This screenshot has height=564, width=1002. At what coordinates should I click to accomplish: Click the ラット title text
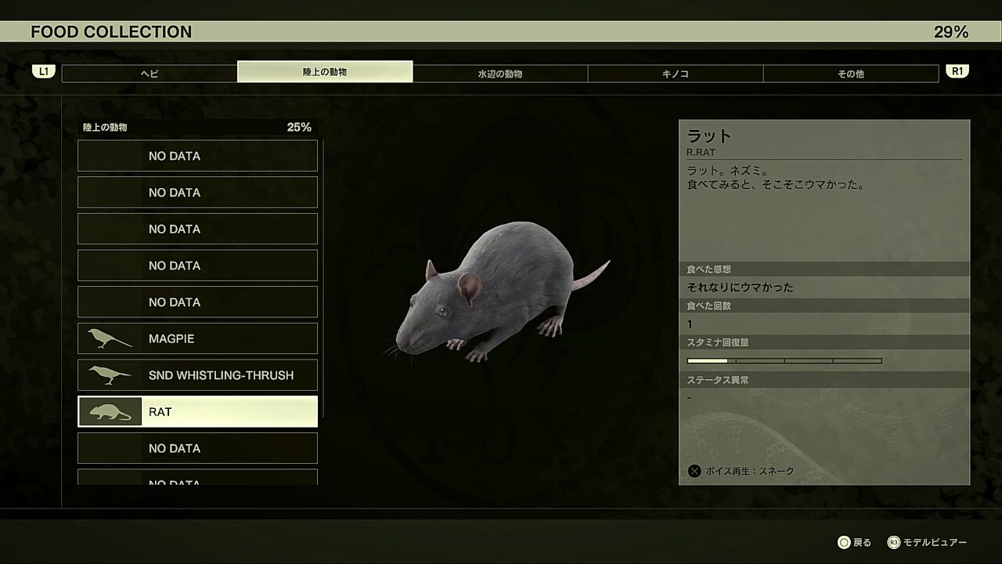709,136
